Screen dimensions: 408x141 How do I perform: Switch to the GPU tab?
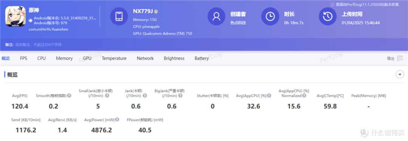coord(87,58)
